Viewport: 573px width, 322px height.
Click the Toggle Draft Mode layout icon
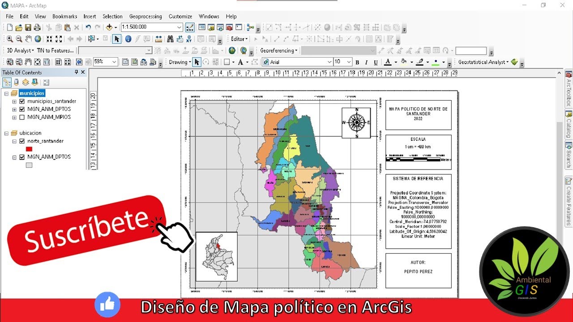[x=125, y=62]
